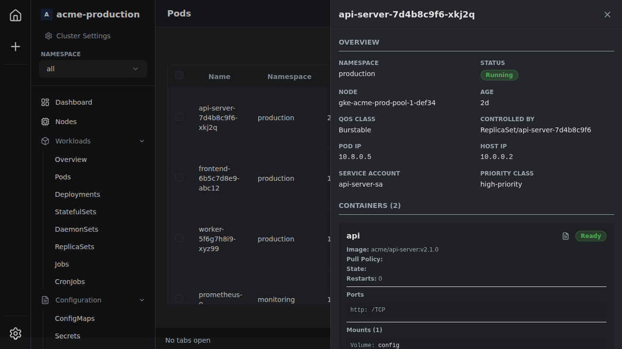Click the Cluster Settings gear icon
Viewport: 622px width, 349px height.
tap(49, 36)
